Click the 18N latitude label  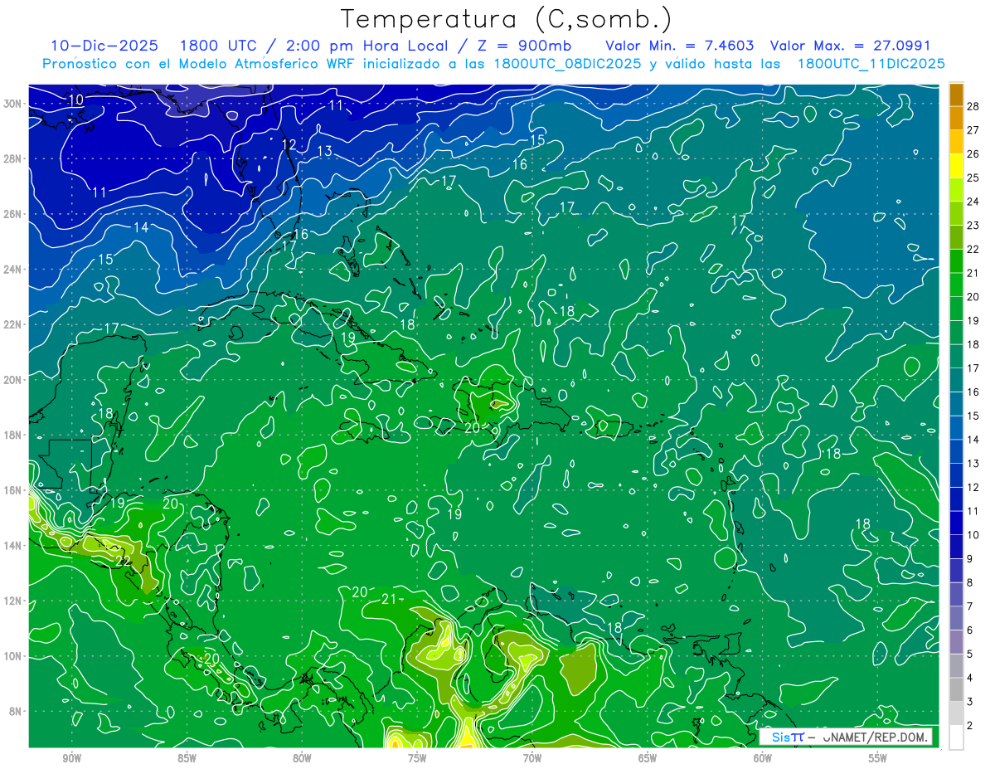pos(14,436)
